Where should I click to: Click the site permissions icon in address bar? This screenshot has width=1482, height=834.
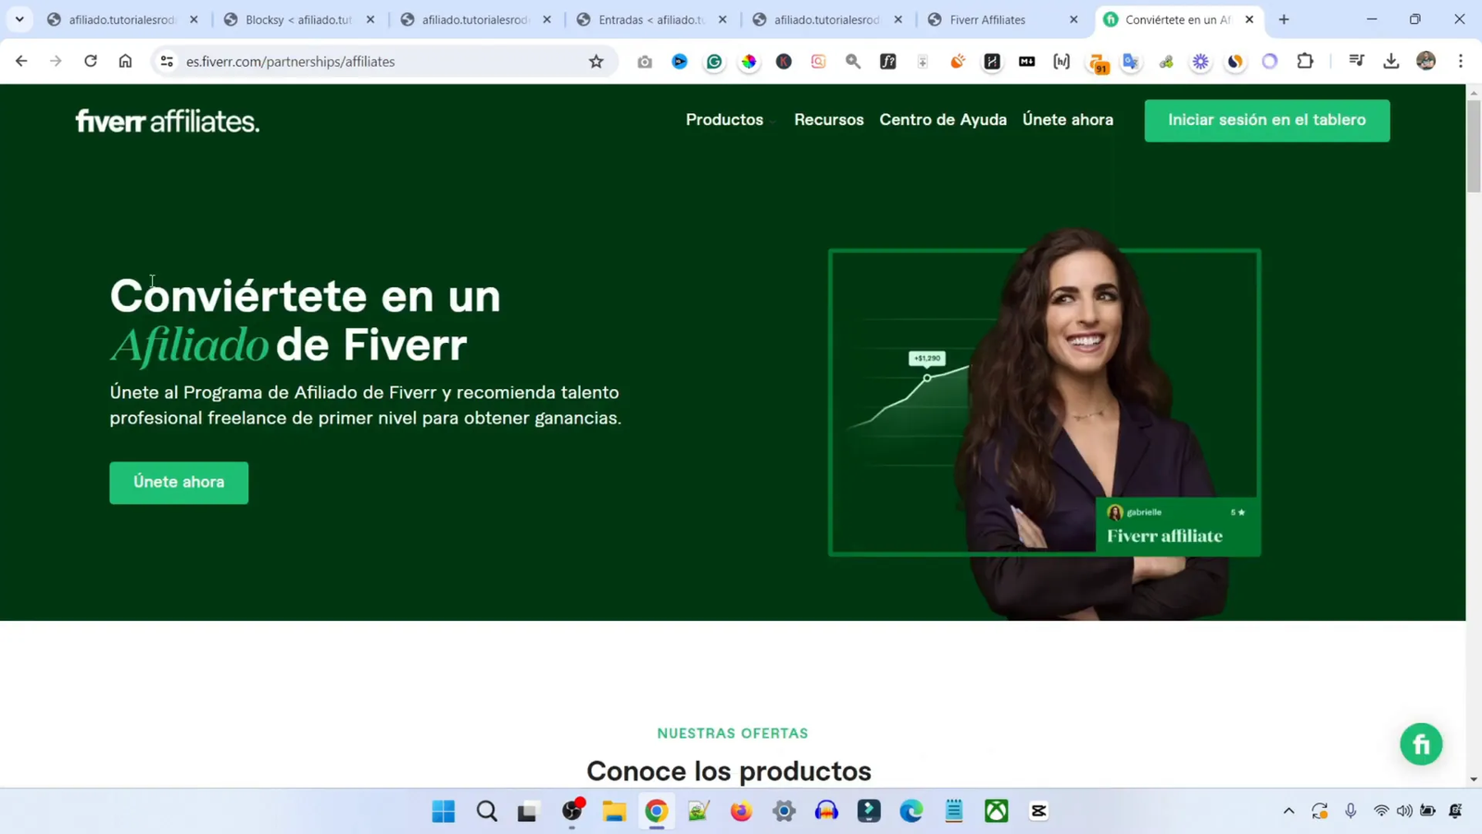[x=166, y=61]
